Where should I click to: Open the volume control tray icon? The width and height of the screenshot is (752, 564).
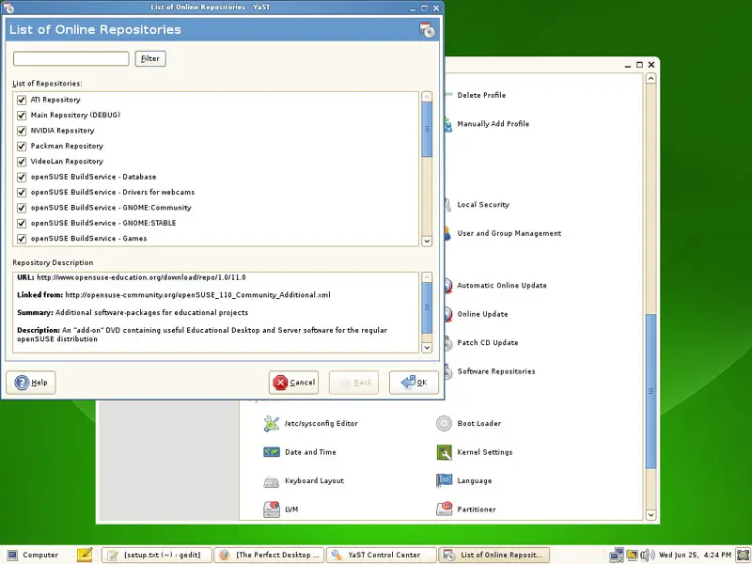(x=647, y=555)
